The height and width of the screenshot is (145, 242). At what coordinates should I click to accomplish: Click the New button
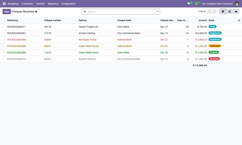(x=7, y=12)
